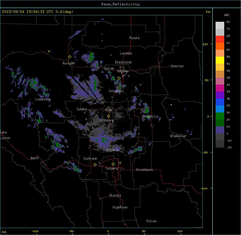Click the 80 value in dBZ legend
Viewport: 241px width, 235px height.
tap(228, 22)
